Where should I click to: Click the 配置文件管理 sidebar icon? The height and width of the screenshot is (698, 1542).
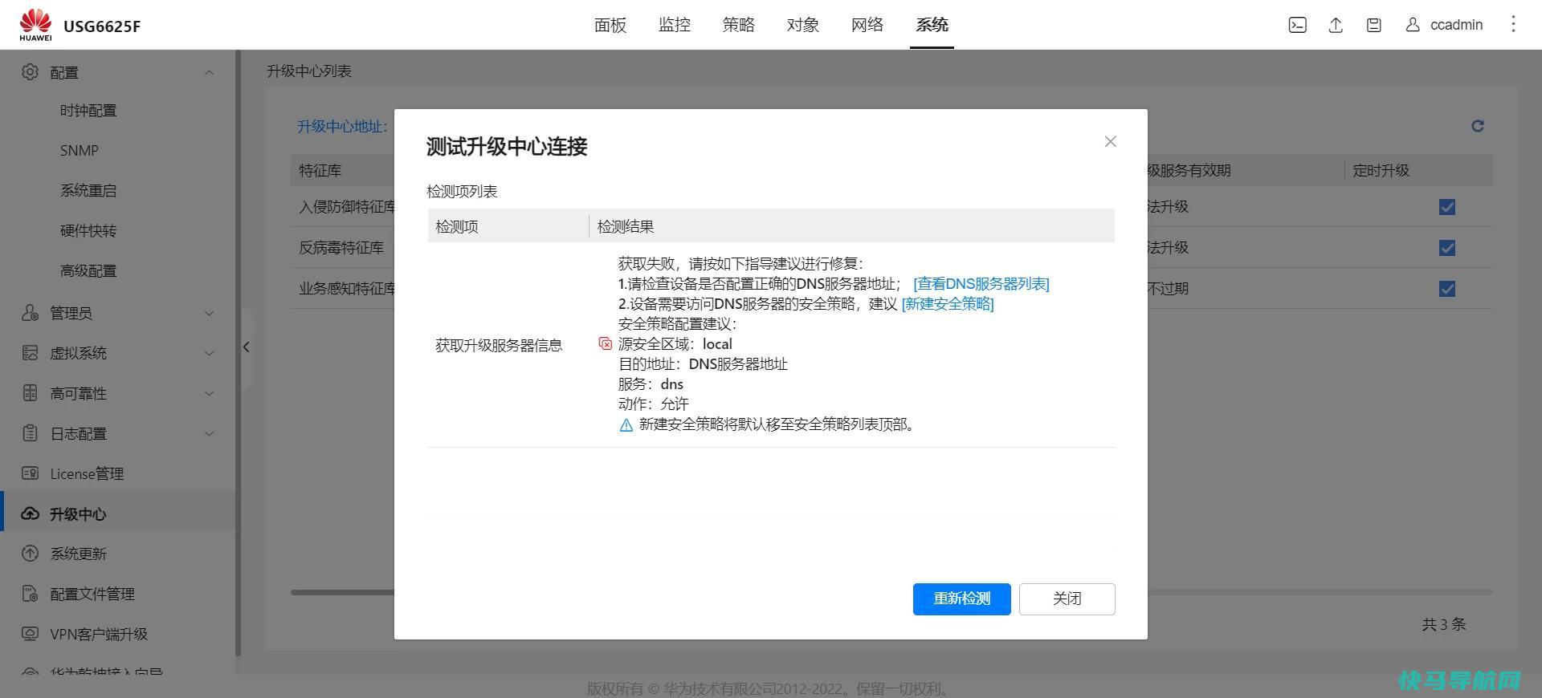pyautogui.click(x=30, y=594)
